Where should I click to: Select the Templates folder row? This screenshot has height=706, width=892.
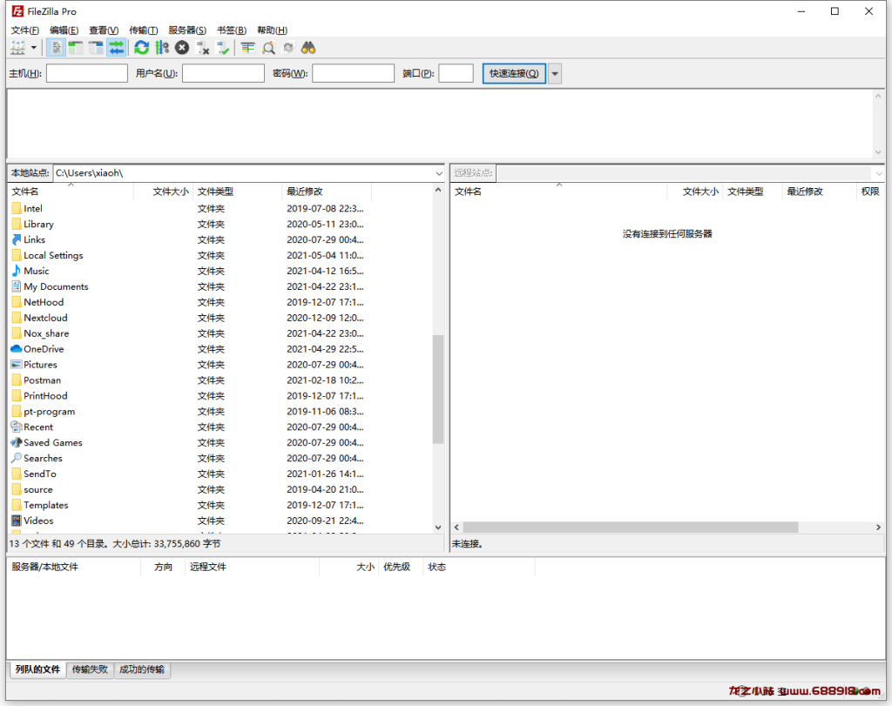click(220, 505)
